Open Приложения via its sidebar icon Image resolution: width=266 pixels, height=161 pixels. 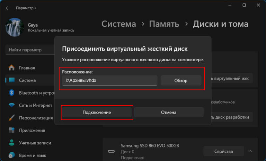12,131
